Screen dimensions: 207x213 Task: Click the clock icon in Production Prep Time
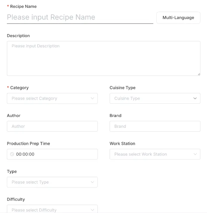coord(12,154)
